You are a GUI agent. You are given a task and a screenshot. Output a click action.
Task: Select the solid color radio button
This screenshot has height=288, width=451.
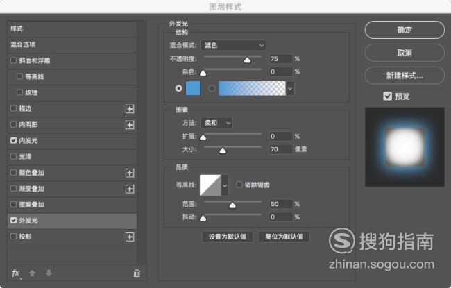tap(178, 88)
